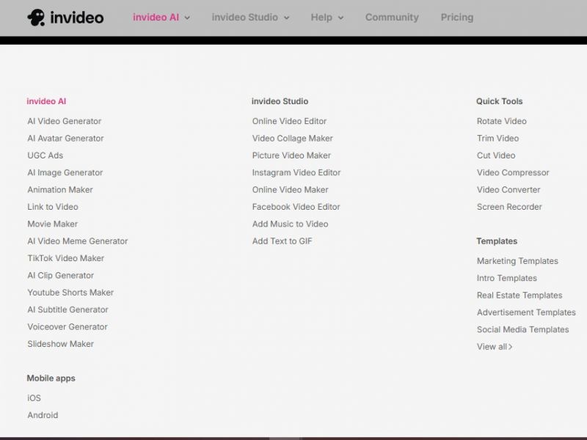Open Animation Maker link
The image size is (587, 440).
pos(60,190)
